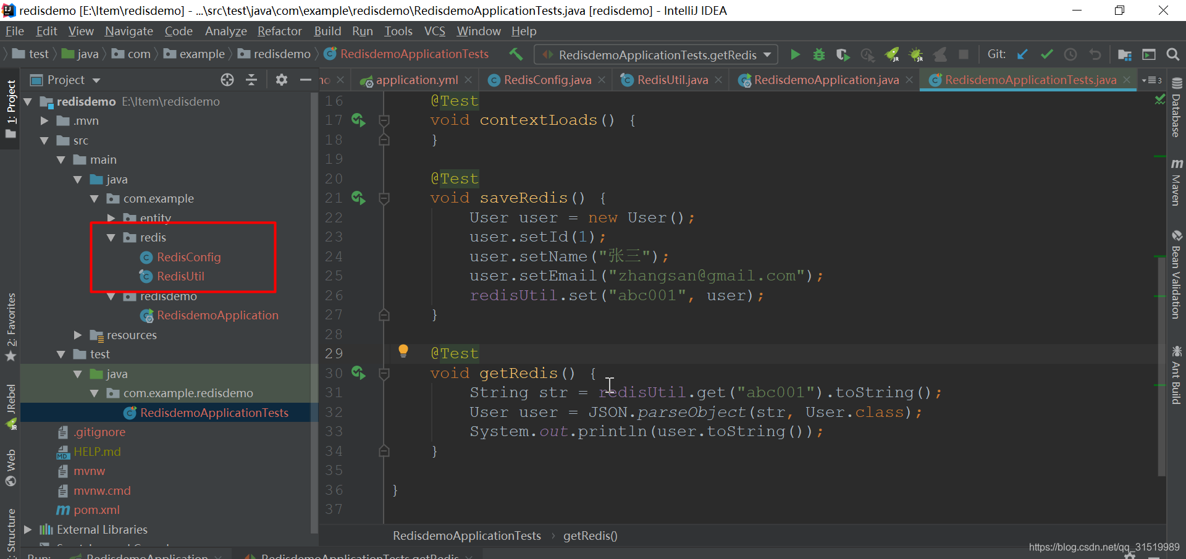Image resolution: width=1186 pixels, height=559 pixels.
Task: Open the Refactor menu
Action: coord(279,31)
